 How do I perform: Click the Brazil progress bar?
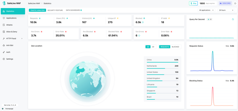[x=162, y=99]
